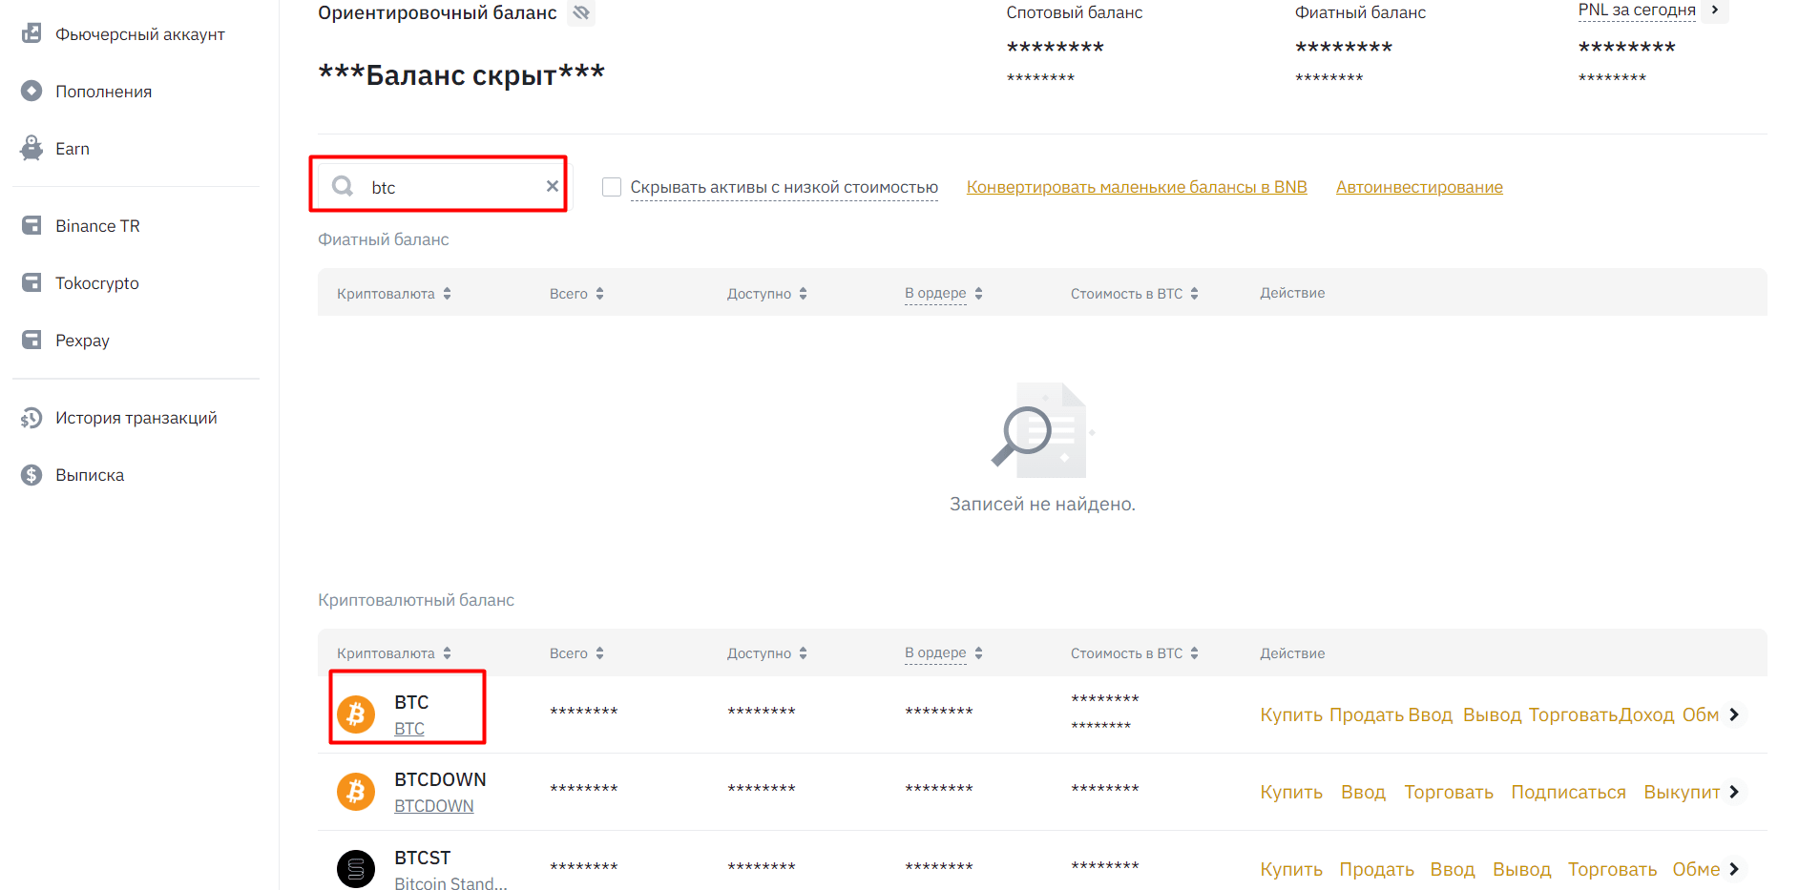Click the Выписка dollar icon

(x=31, y=475)
